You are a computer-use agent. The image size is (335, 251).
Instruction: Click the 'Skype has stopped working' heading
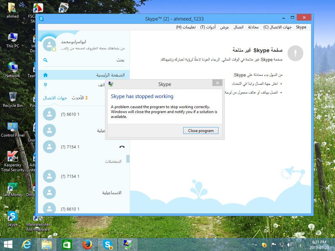[x=142, y=96]
